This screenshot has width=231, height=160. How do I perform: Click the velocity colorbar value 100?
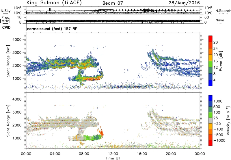pos(217,112)
